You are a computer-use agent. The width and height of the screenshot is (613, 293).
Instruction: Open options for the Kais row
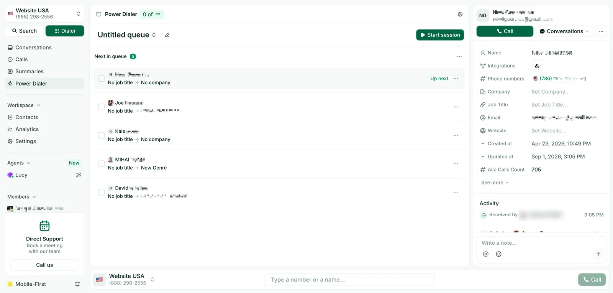click(x=456, y=135)
